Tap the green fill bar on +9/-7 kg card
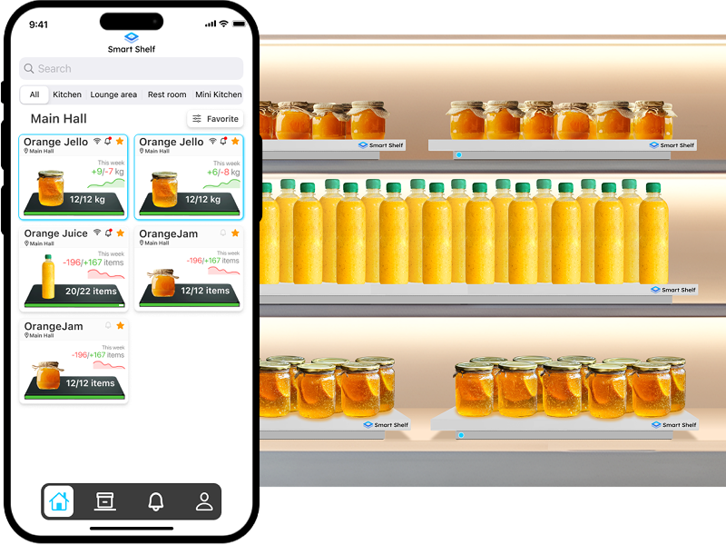This screenshot has width=726, height=545. pyautogui.click(x=74, y=213)
